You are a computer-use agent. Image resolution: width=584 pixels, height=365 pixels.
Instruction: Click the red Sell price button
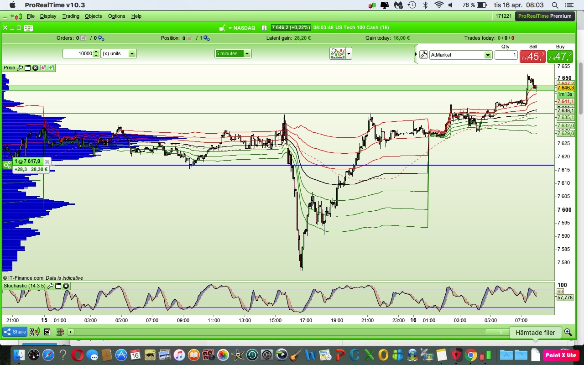pyautogui.click(x=532, y=57)
